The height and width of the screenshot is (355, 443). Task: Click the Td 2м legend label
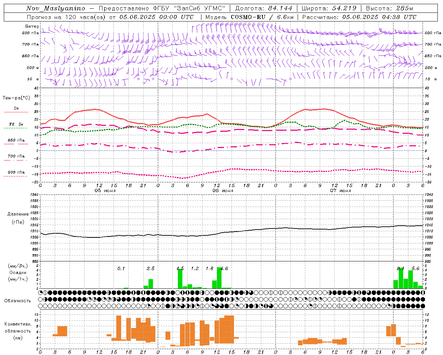(16, 124)
